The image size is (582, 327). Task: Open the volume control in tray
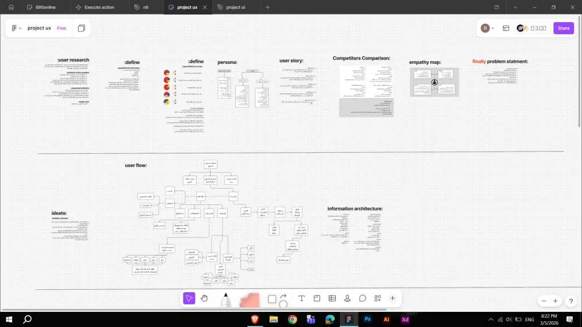point(509,319)
